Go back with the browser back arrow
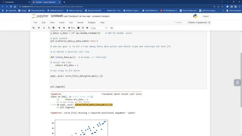Viewport: 242px width, 136px height. (x=3, y=7)
